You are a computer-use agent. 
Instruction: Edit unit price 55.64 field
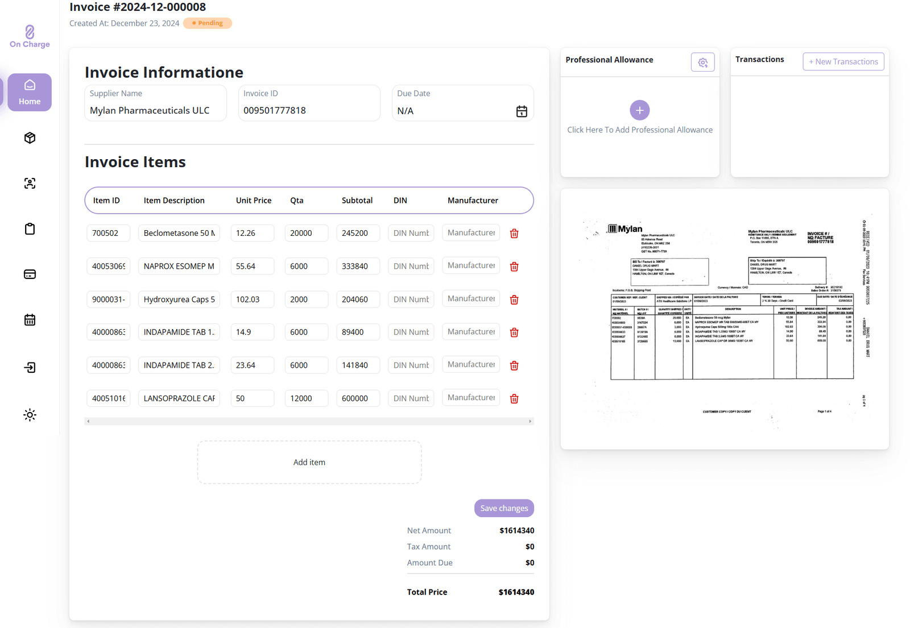coord(253,266)
